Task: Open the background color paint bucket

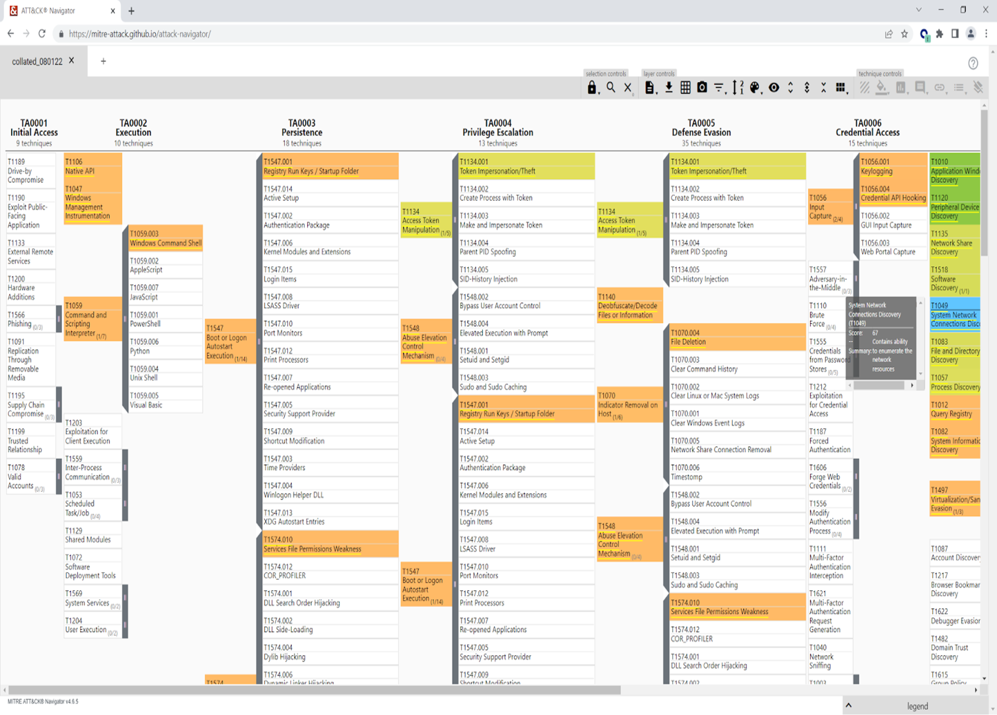Action: (882, 88)
